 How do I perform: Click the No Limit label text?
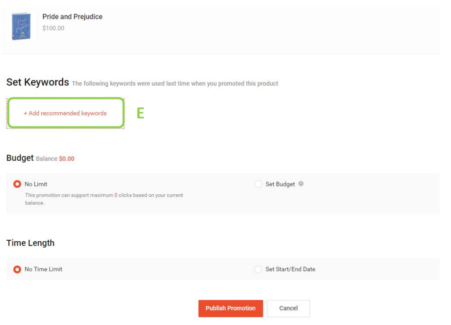pos(36,184)
